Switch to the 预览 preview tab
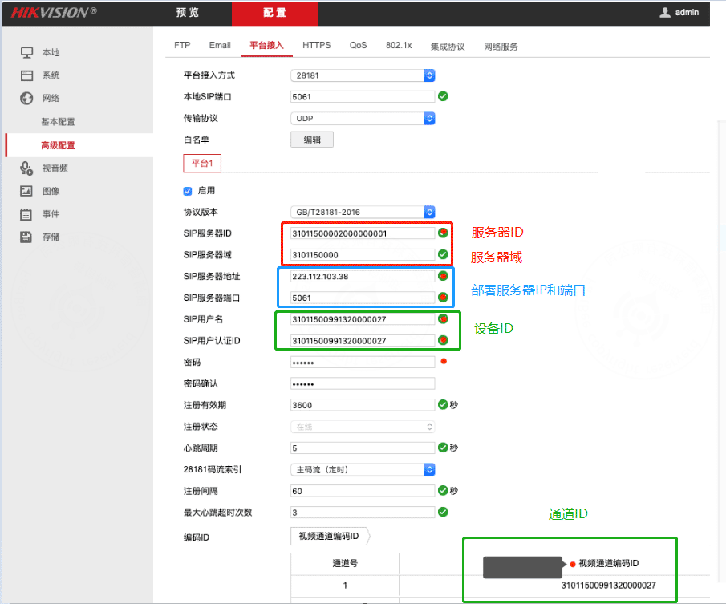 (188, 13)
